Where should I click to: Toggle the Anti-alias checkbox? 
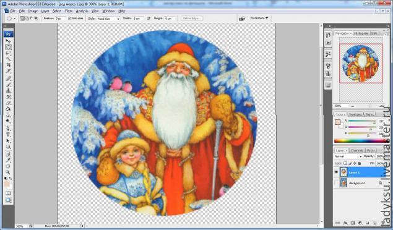(70, 19)
